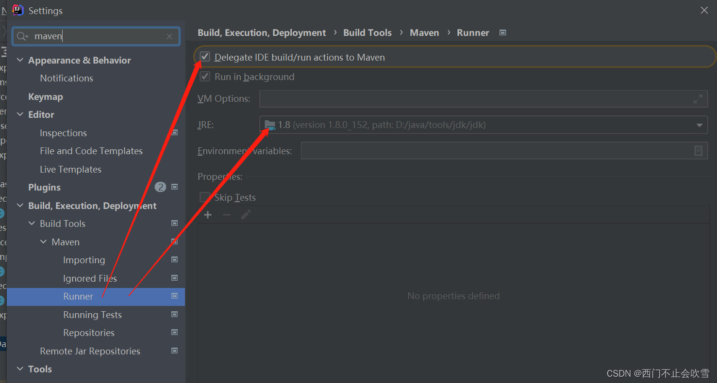This screenshot has width=717, height=383.
Task: Select the Notifications settings page
Action: 67,78
